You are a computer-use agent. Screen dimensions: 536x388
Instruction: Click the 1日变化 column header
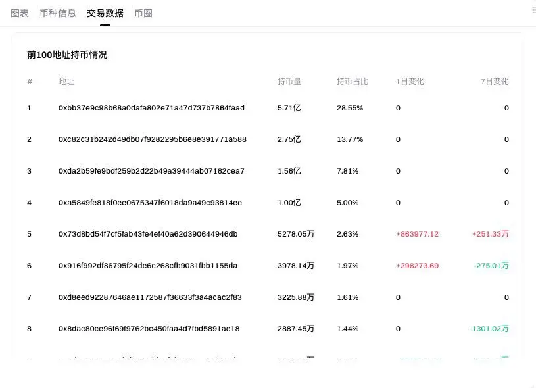[410, 82]
